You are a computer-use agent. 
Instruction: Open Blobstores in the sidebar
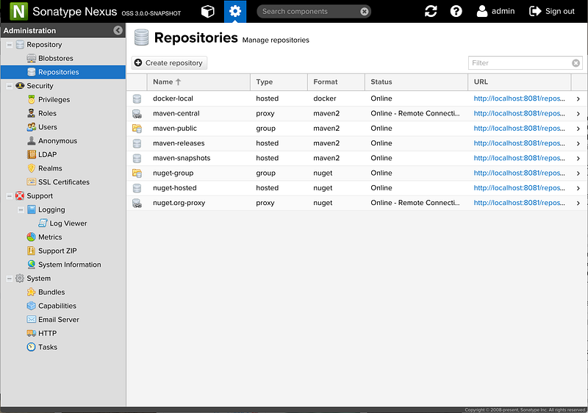point(56,59)
